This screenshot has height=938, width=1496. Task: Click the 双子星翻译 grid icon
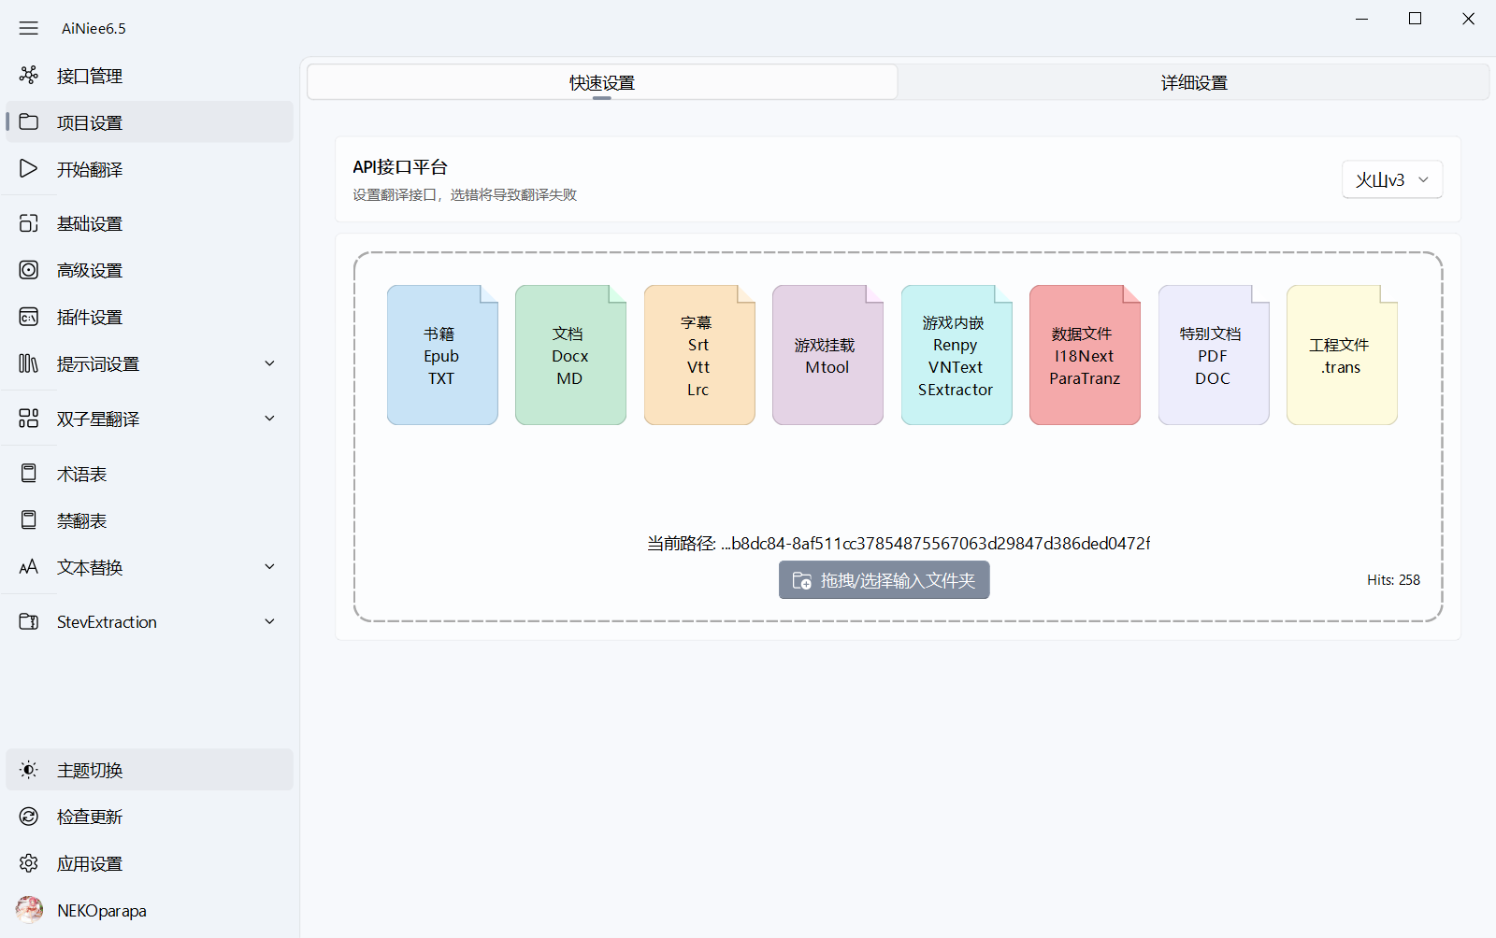pyautogui.click(x=29, y=419)
